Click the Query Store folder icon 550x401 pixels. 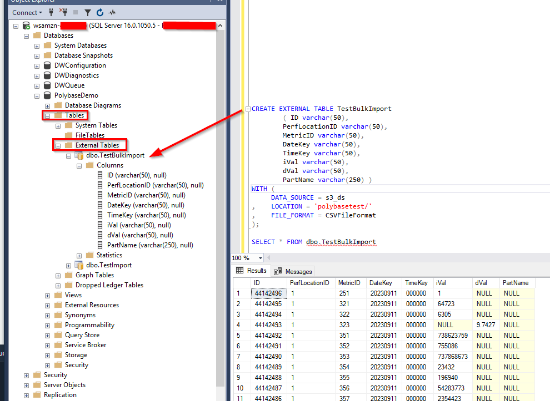coord(58,335)
